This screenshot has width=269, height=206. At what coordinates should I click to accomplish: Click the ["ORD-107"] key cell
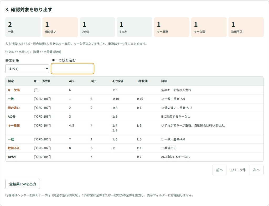click(42, 148)
